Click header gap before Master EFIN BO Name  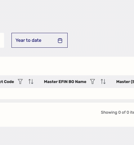tap(39, 81)
